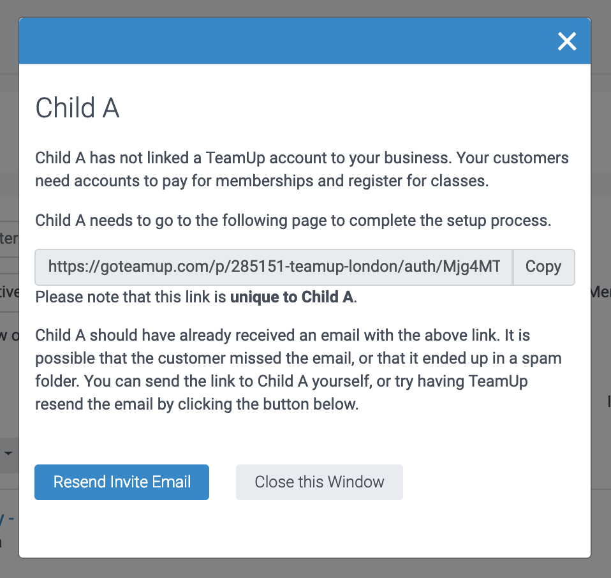Open the dropdown caret behind the dialog
The width and height of the screenshot is (611, 578).
point(9,454)
